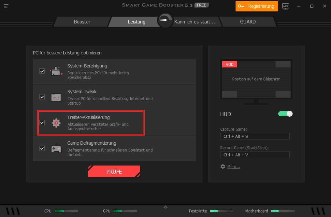
Task: Open the hamburger menu icon
Action: pyautogui.click(x=6, y=6)
